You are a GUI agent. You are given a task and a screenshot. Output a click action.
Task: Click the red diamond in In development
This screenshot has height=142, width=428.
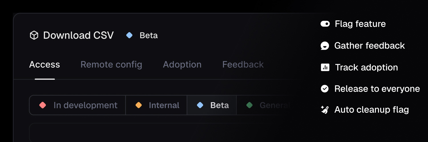click(43, 105)
